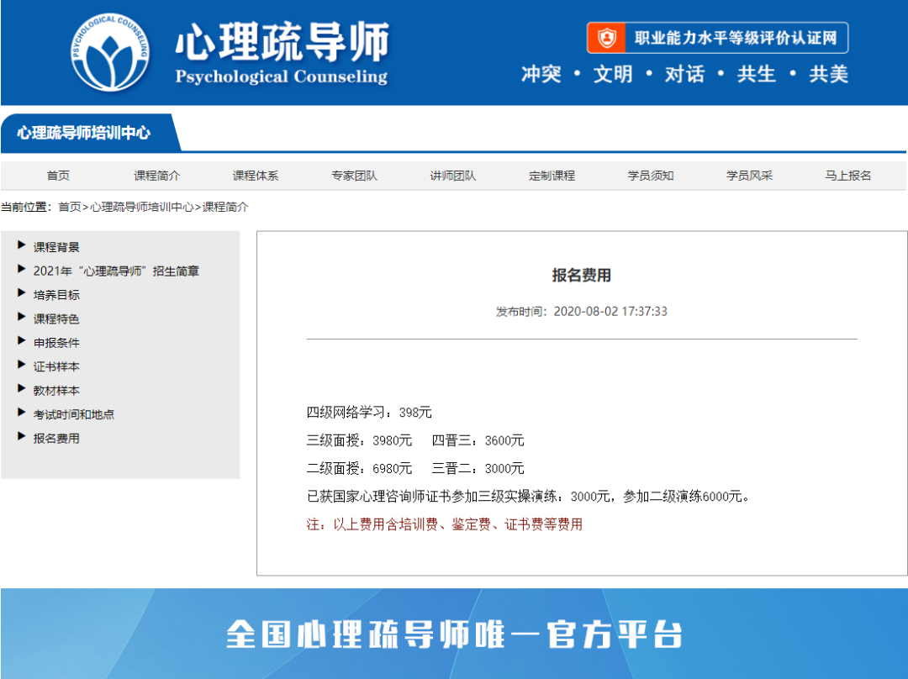This screenshot has width=908, height=679.
Task: Open 证书样本 sidebar entry
Action: [56, 366]
